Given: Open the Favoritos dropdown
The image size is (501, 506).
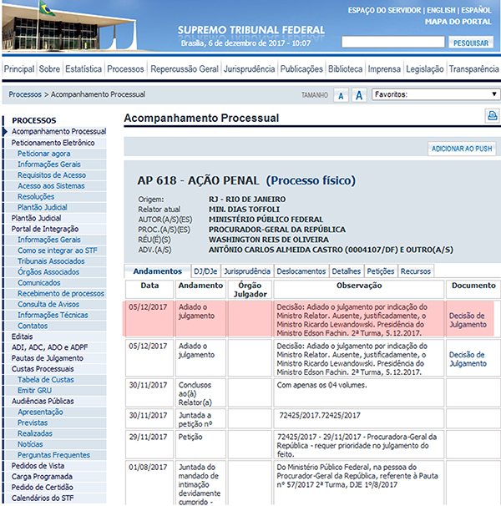Looking at the screenshot, I should point(436,94).
